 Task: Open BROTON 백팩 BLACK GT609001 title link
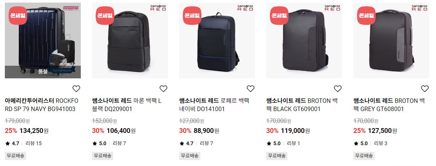click(x=298, y=105)
